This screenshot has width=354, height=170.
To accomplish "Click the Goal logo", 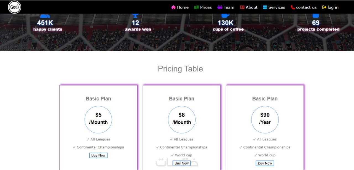I will click(14, 7).
